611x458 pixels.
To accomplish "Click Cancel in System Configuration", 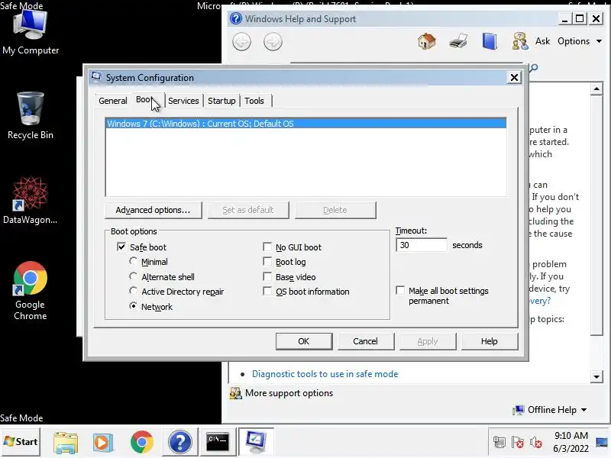I will click(365, 341).
